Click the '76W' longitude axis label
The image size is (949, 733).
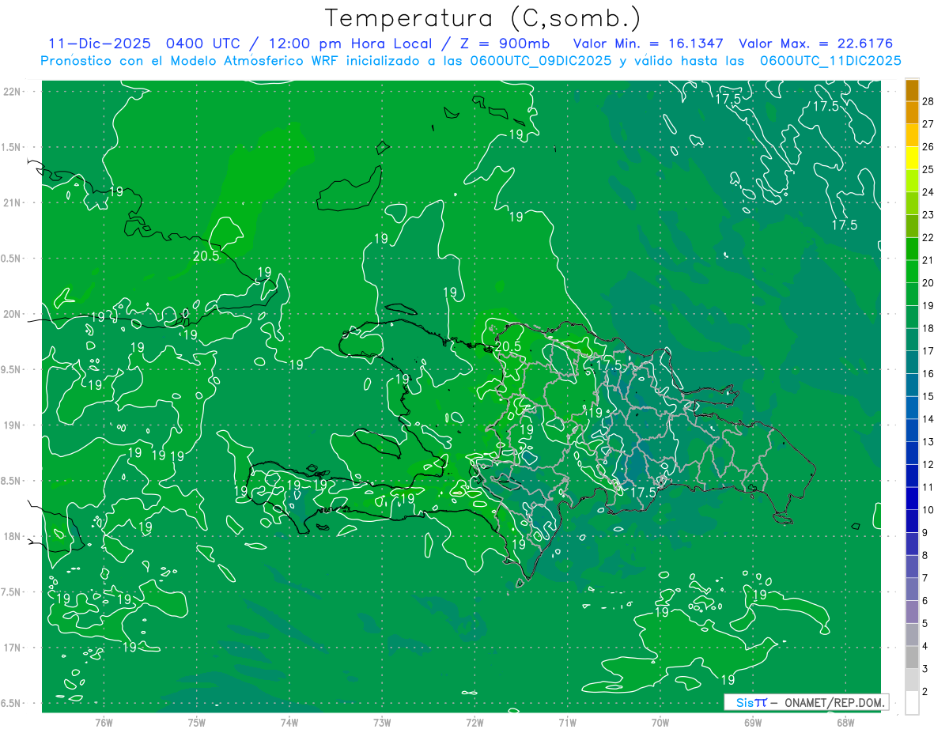click(104, 722)
